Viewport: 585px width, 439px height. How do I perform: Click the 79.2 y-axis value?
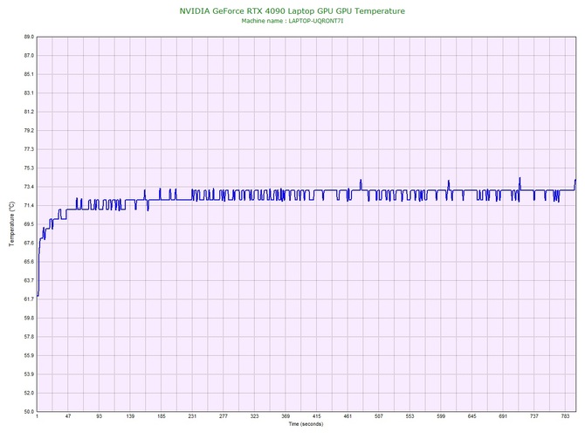[29, 131]
